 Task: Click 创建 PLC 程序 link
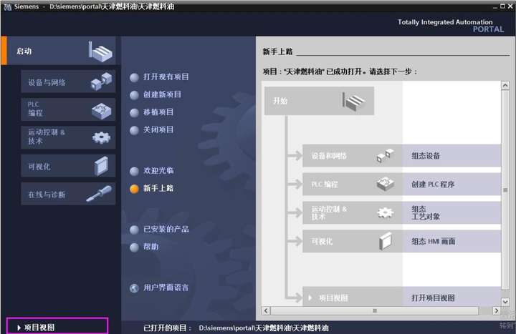point(433,185)
